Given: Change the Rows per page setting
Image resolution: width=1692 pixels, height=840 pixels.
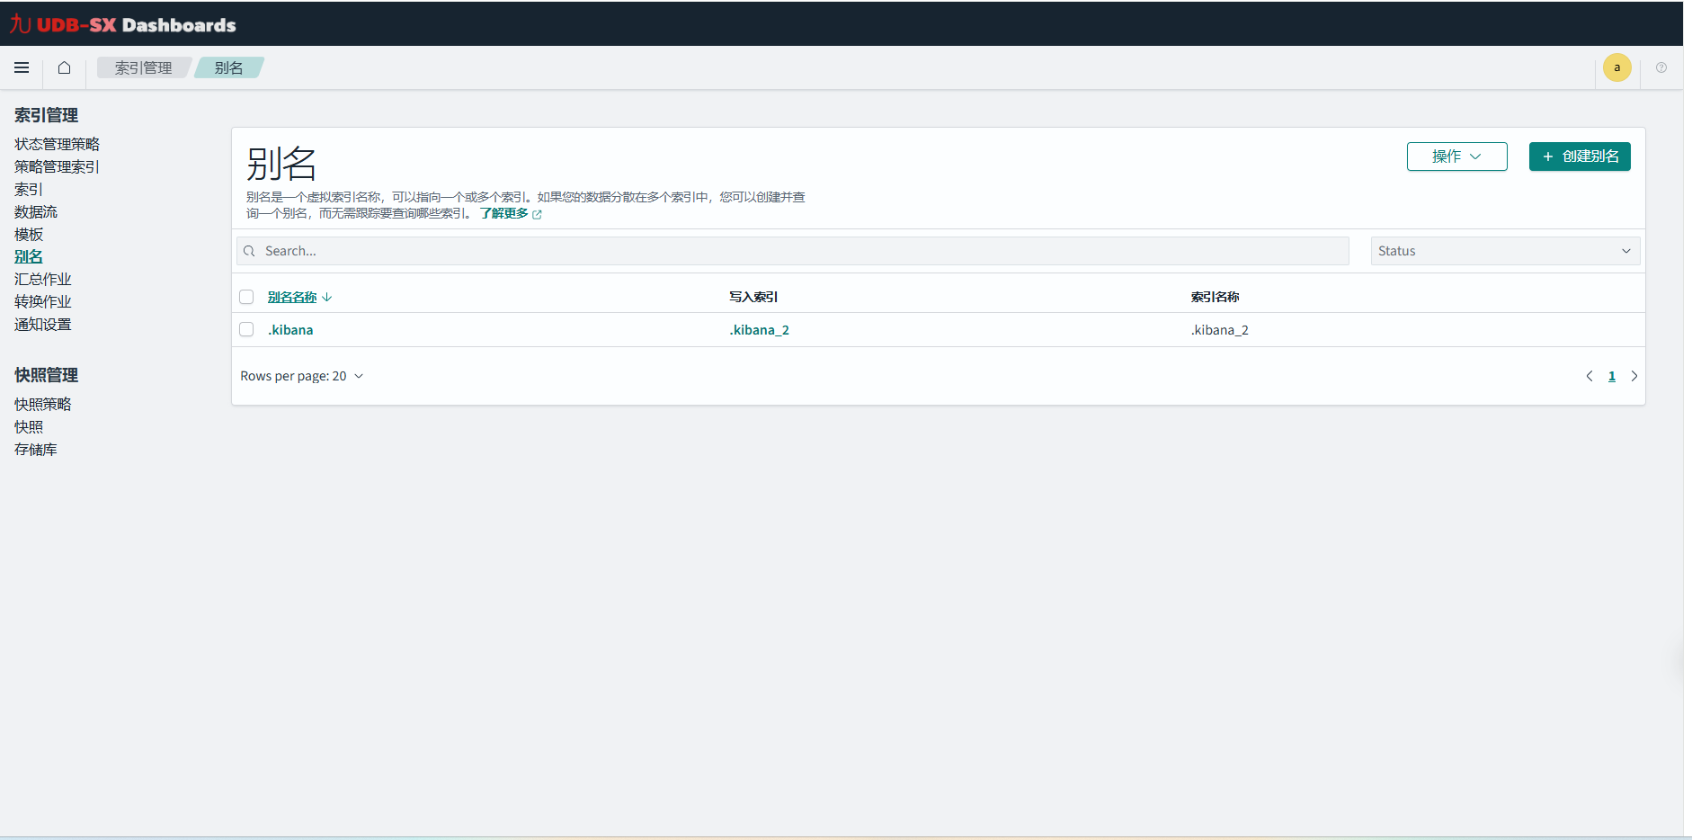Looking at the screenshot, I should 301,376.
